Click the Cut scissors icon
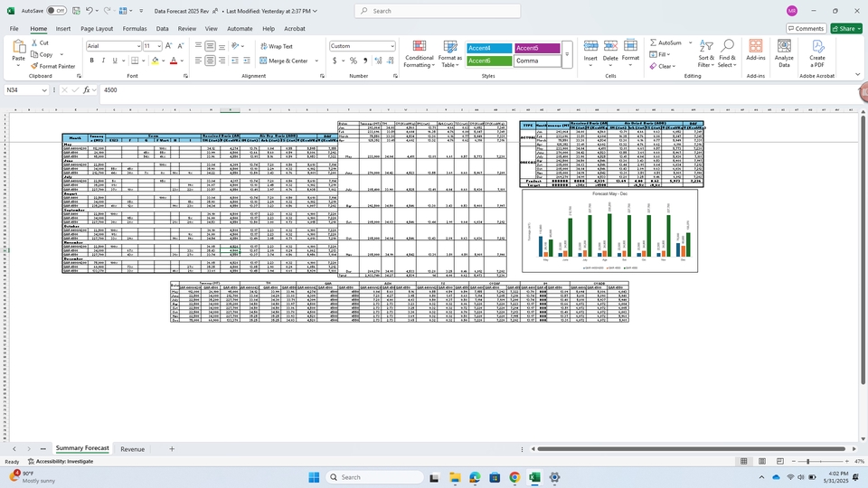 point(34,42)
